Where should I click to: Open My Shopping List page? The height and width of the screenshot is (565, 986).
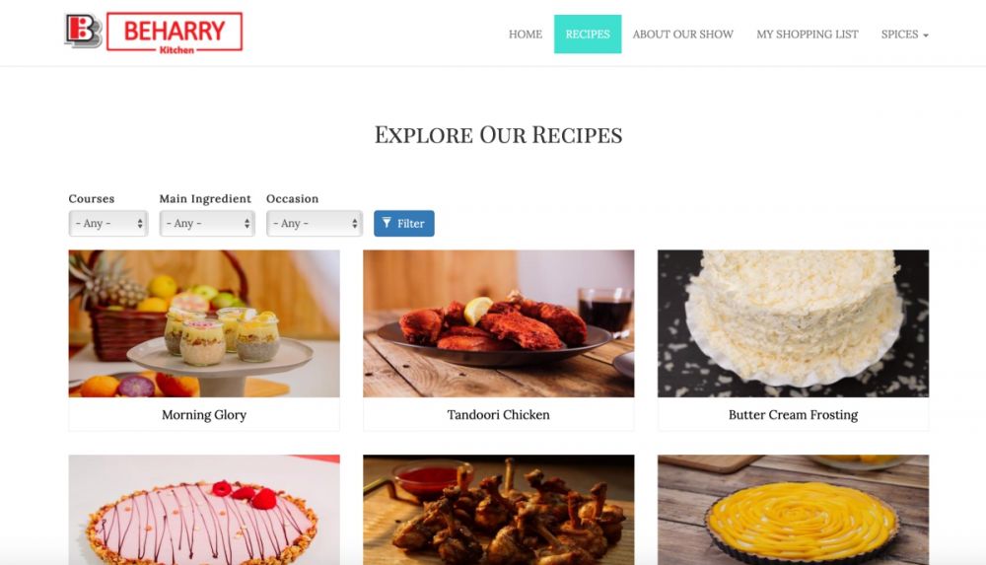point(807,34)
